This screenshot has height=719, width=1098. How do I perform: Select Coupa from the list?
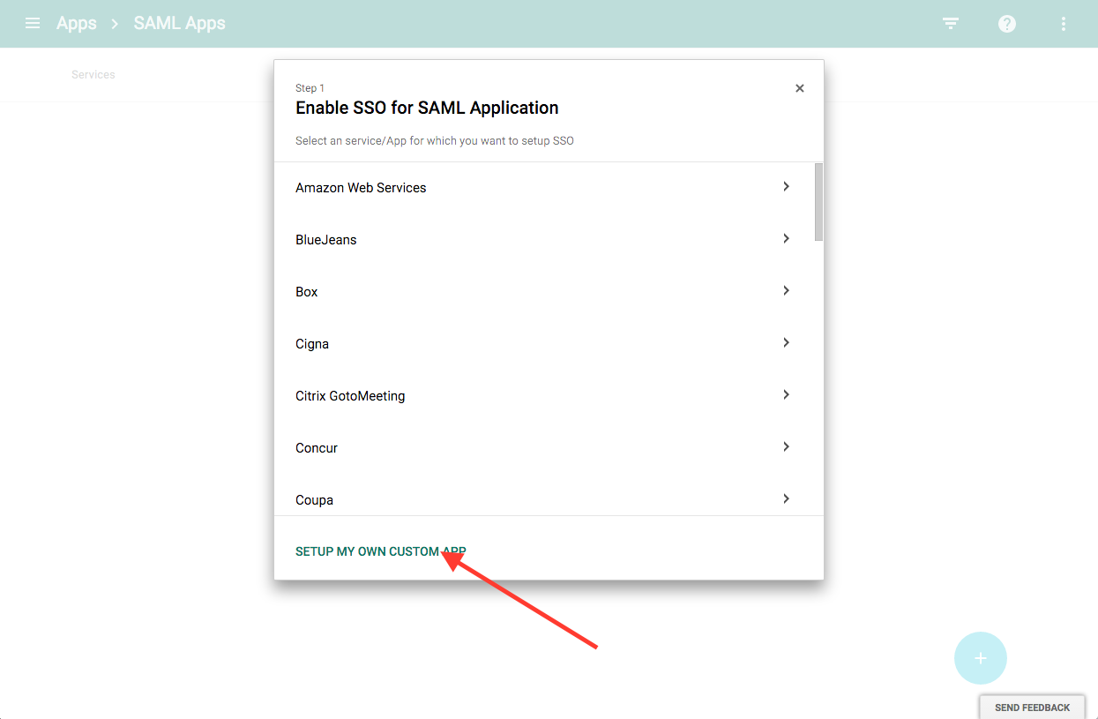point(314,500)
